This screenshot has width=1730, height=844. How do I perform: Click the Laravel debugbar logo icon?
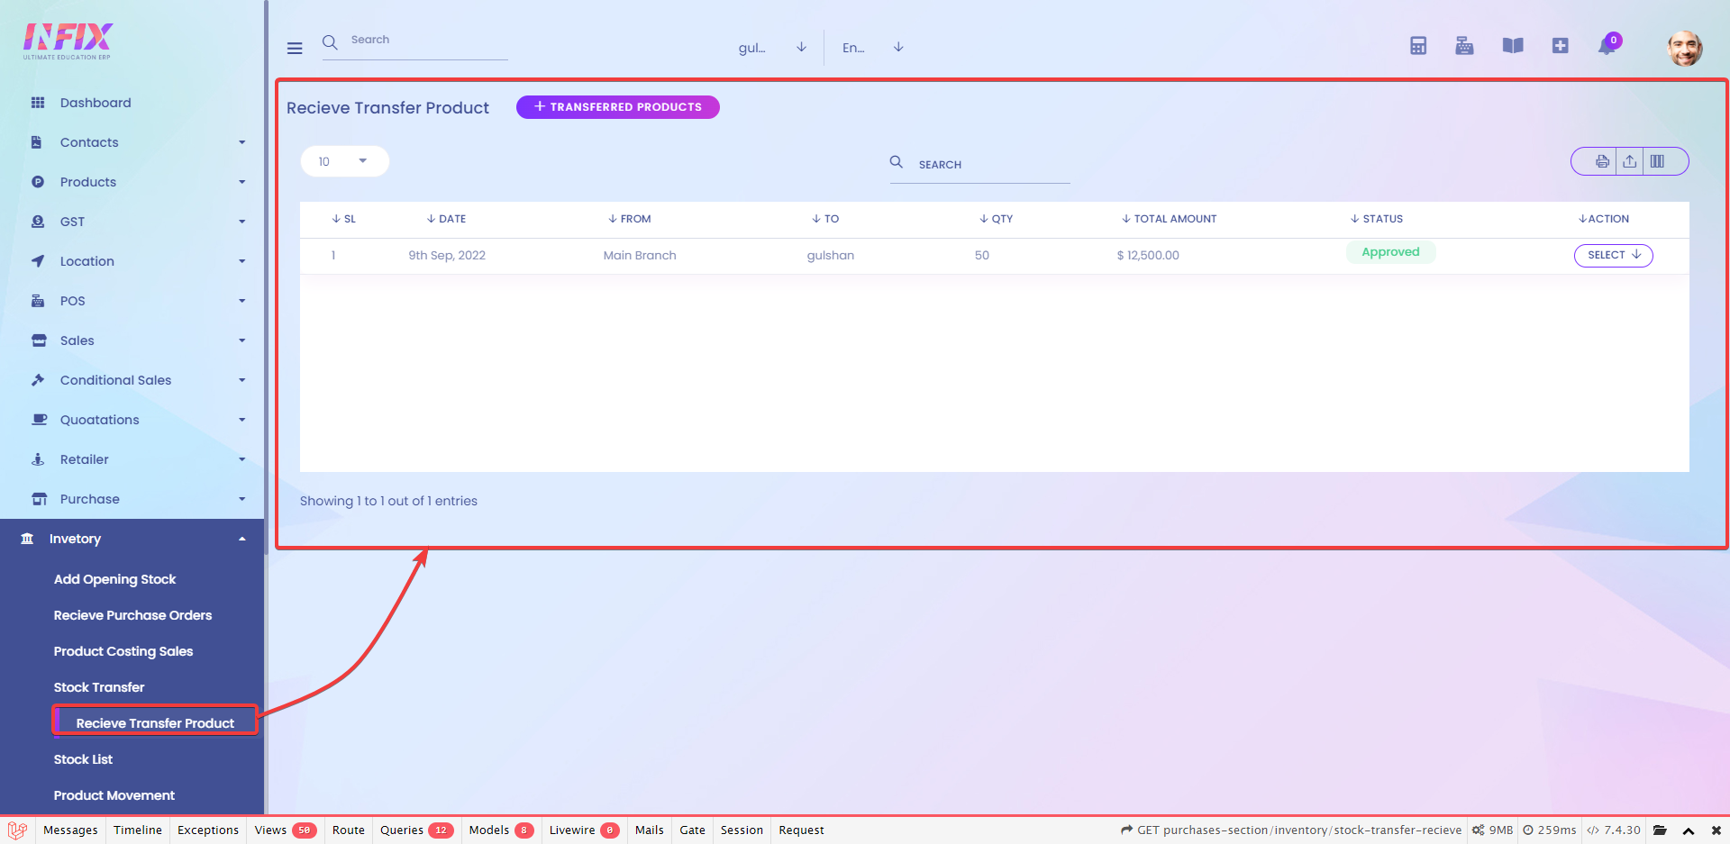(x=17, y=830)
